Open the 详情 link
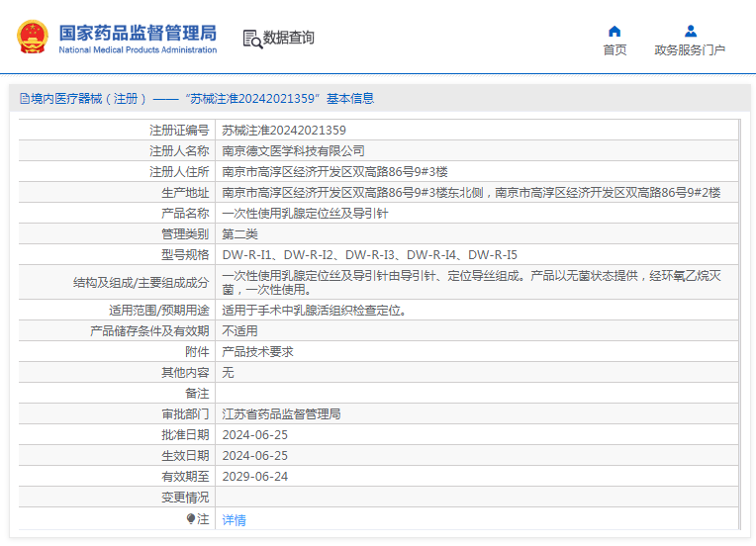The width and height of the screenshot is (756, 546). click(234, 520)
